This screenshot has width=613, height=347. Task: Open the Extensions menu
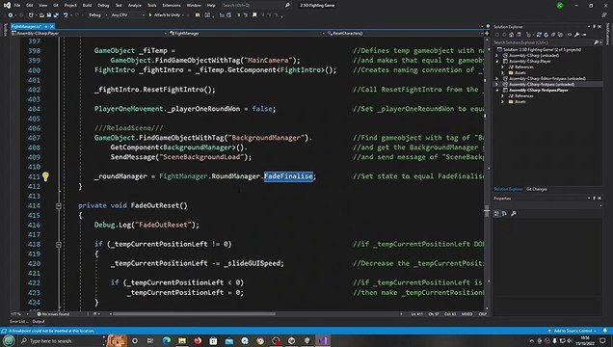coord(172,6)
